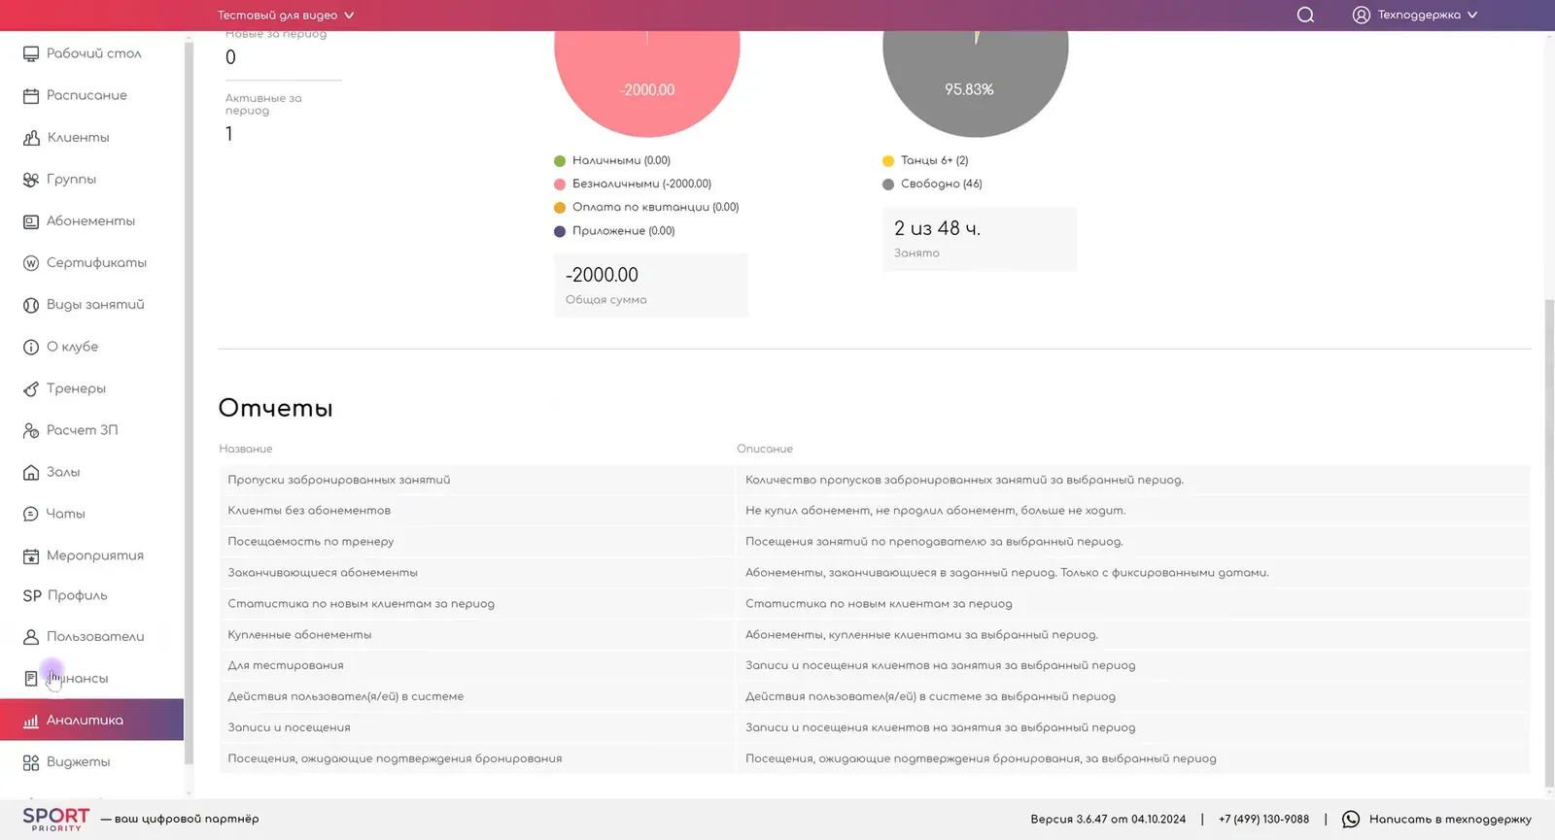This screenshot has height=840, width=1555.
Task: Click the main page vertical scrollbar
Action: [1549, 544]
